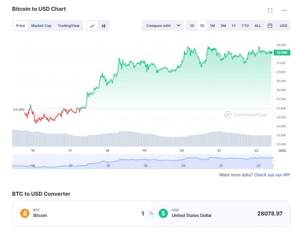The width and height of the screenshot is (296, 232).
Task: Click the 24.96K opening price label
Action: click(x=19, y=110)
